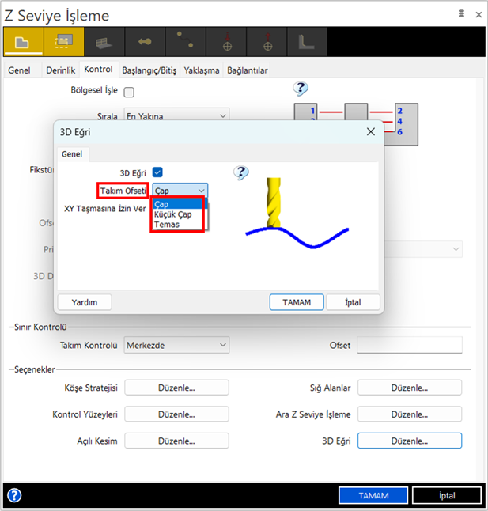Open the window options menu icon
This screenshot has width=488, height=511.
(x=461, y=13)
